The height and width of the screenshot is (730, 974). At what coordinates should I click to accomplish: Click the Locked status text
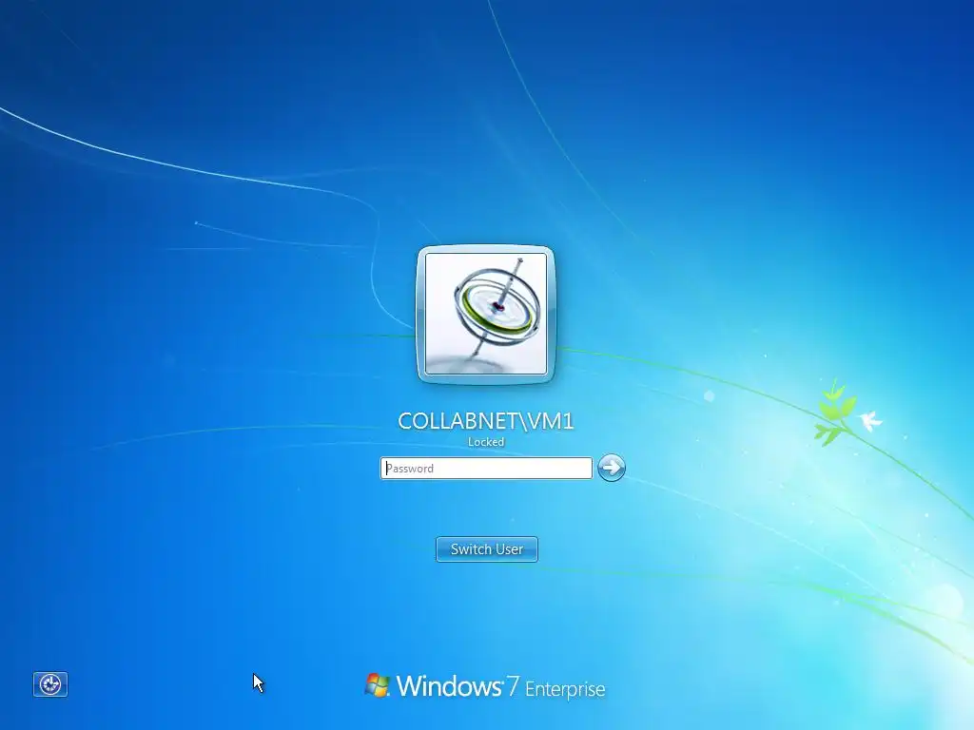(x=486, y=442)
